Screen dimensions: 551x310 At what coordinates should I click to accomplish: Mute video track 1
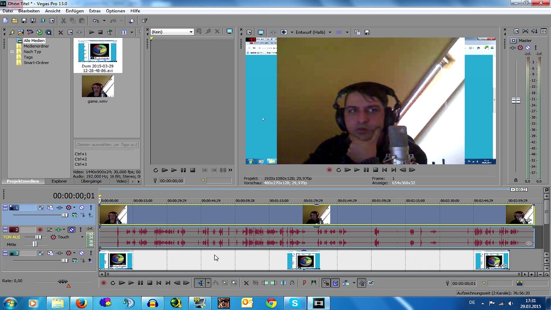click(x=81, y=208)
